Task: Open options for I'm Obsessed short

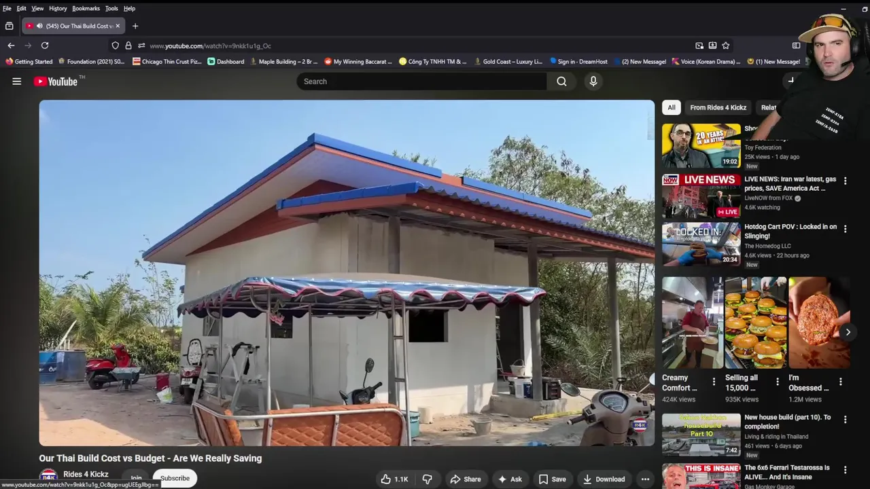Action: [x=841, y=382]
